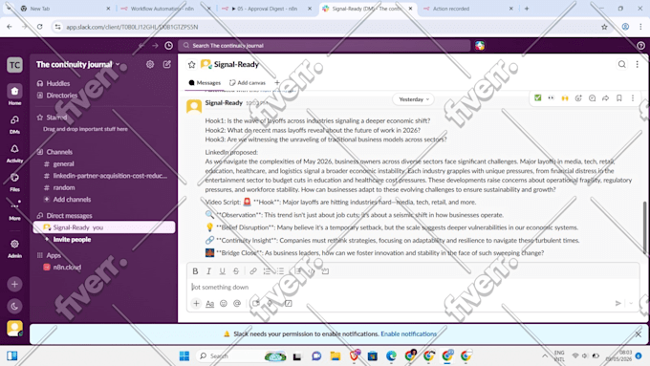Image resolution: width=650 pixels, height=366 pixels.
Task: Reply in thread to the message
Action: (x=592, y=98)
